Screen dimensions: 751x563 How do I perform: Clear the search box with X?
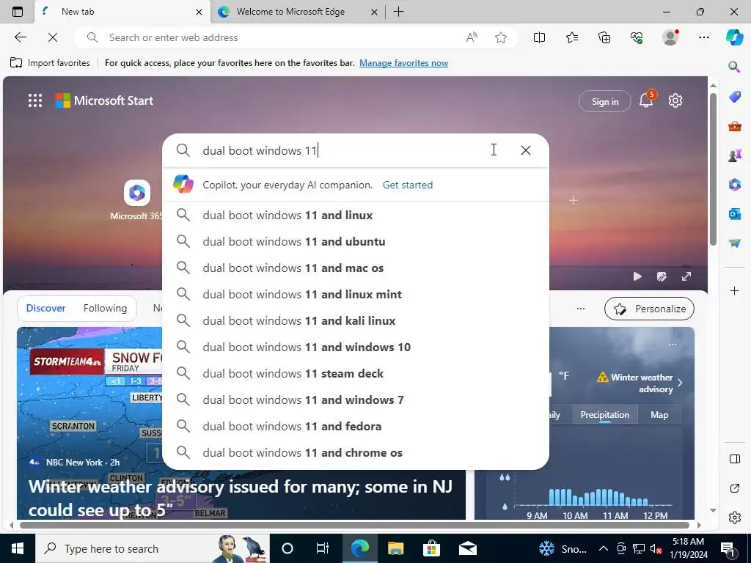pyautogui.click(x=525, y=150)
